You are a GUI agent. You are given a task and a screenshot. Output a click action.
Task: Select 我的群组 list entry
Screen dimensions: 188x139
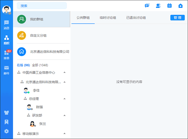point(42,19)
